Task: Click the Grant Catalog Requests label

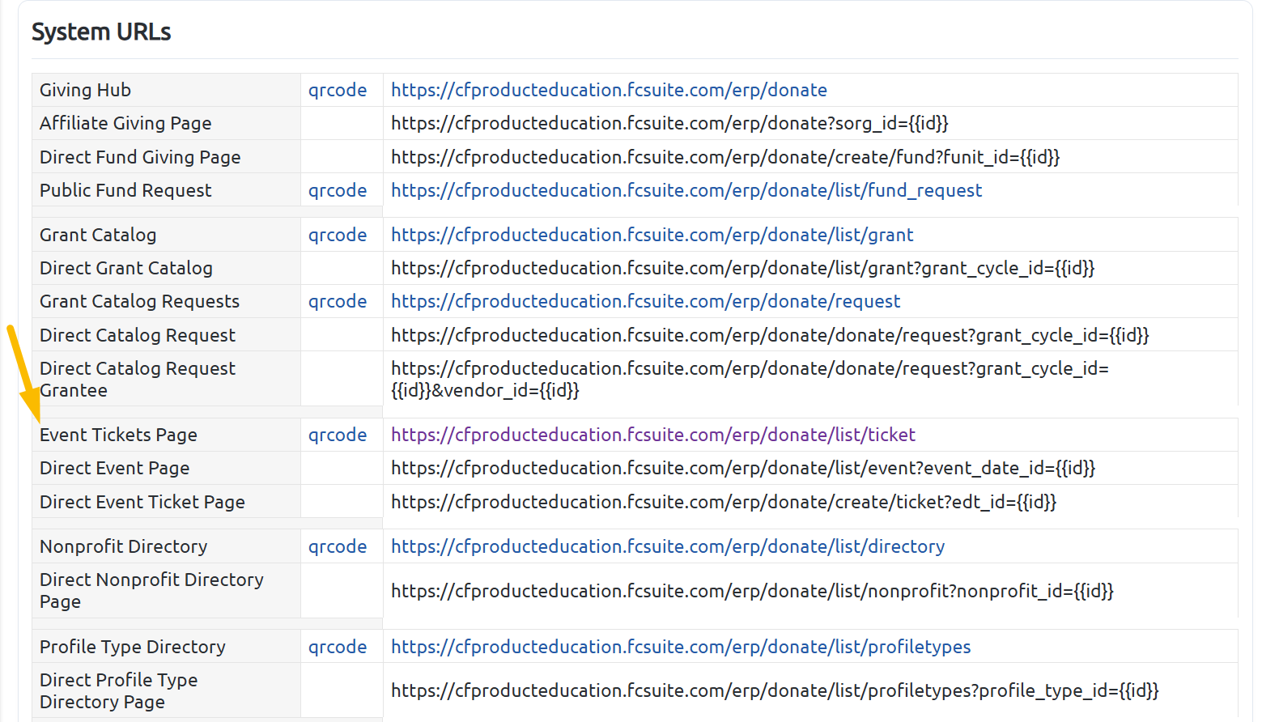Action: (139, 301)
